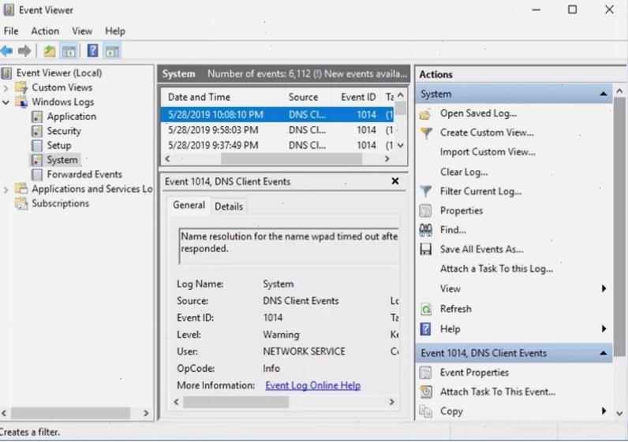Image resolution: width=628 pixels, height=442 pixels.
Task: Click the Open Saved Log folder icon
Action: (425, 114)
